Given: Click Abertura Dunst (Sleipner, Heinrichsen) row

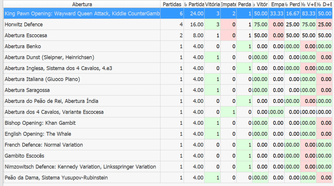Looking at the screenshot, I should click(49, 57).
